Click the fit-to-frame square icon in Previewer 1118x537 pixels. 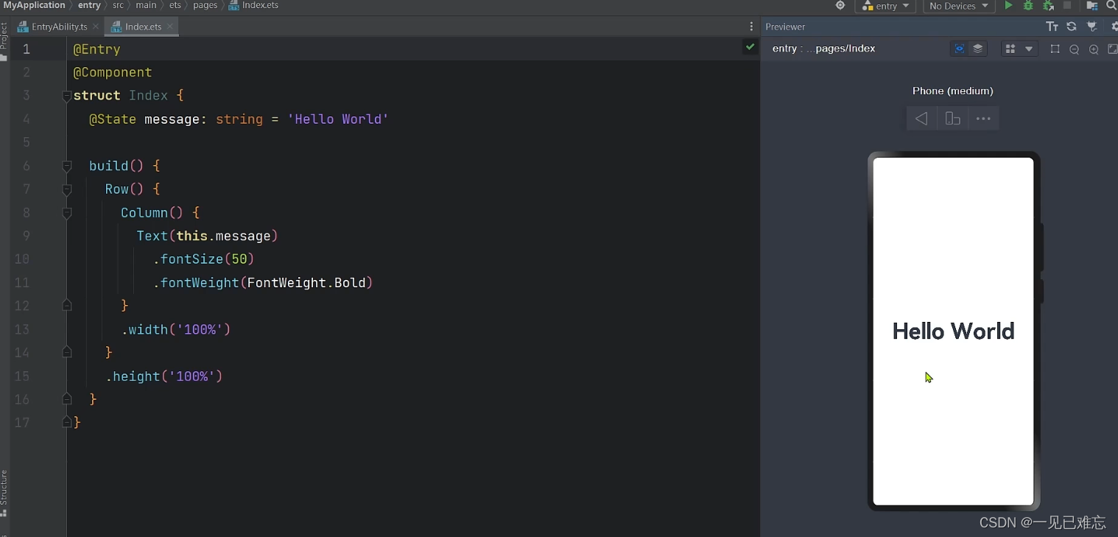pos(1055,49)
